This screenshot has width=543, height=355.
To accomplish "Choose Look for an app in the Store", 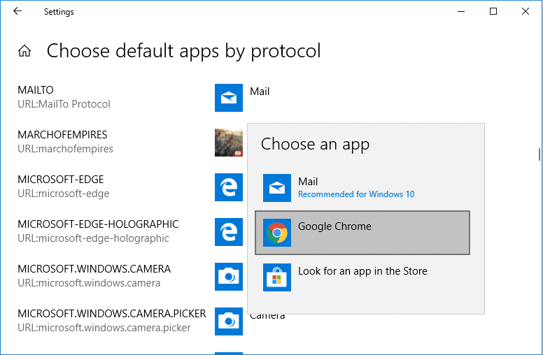I will [362, 277].
